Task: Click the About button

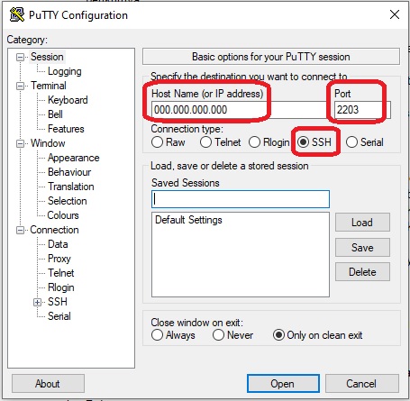Action: pyautogui.click(x=48, y=384)
